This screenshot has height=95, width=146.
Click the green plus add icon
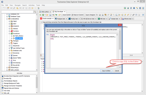(40, 15)
